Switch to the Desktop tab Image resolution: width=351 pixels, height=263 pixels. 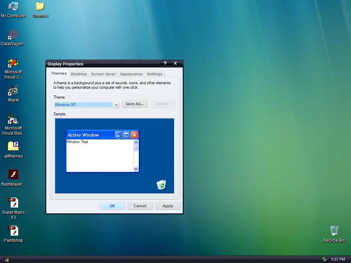click(79, 74)
